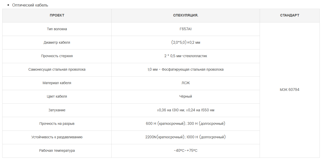Select the (2,0*5,0)±0,2 мм value
321x159 pixels.
pyautogui.click(x=186, y=42)
